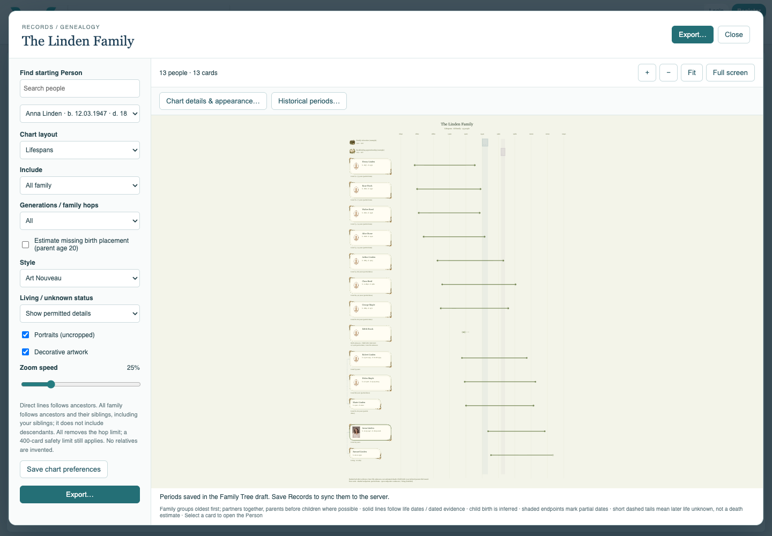Adjust the Zoom speed slider
The image size is (772, 536).
pyautogui.click(x=80, y=384)
